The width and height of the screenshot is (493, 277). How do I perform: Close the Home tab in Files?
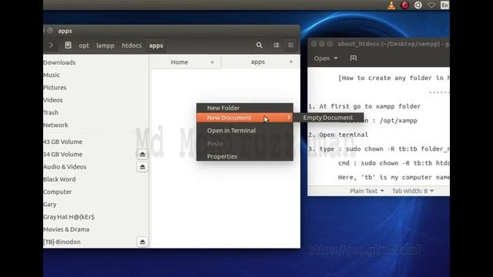click(213, 62)
